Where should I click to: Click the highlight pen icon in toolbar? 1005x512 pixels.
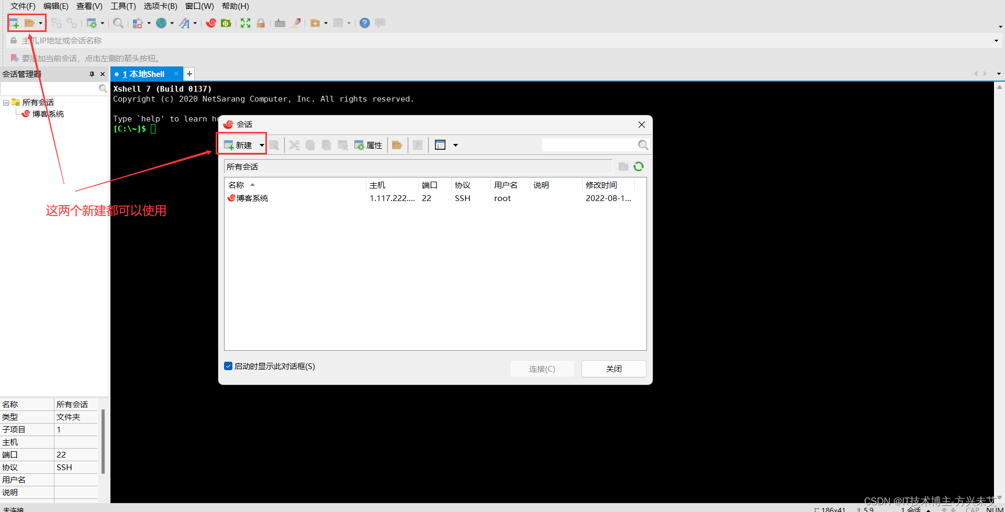(x=296, y=23)
